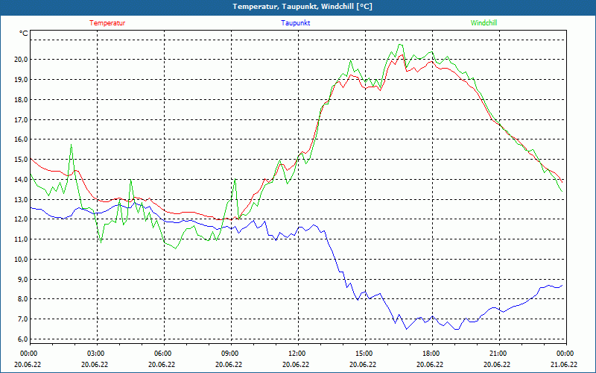Click the 11,0 y-axis value
596x373 pixels.
click(x=21, y=239)
